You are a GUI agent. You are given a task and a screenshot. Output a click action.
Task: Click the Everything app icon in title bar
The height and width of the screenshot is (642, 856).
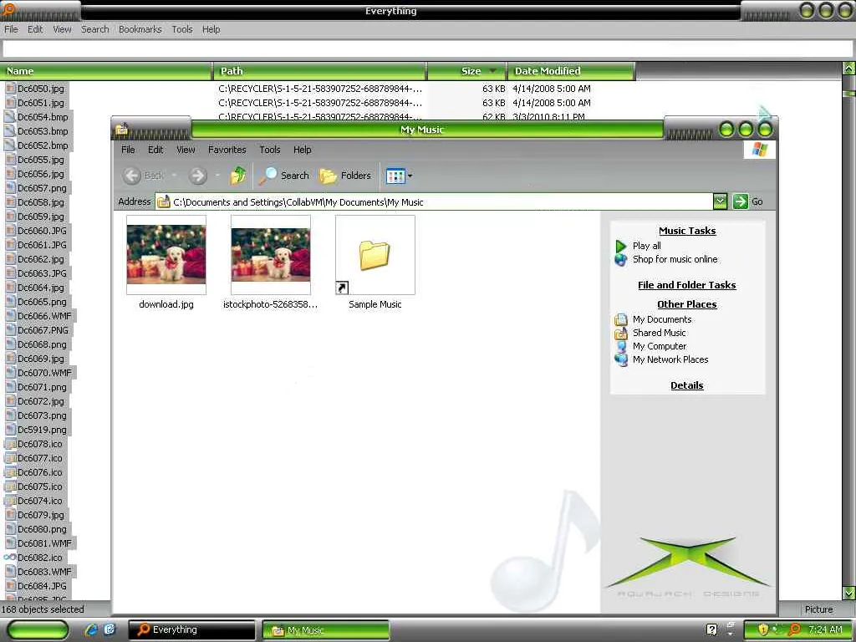[8, 8]
